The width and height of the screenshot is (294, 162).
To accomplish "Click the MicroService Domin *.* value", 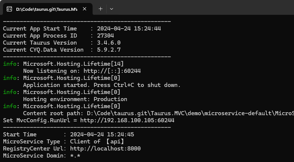I will [x=75, y=156].
